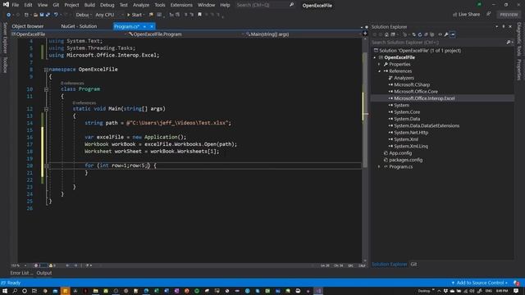
Task: Collapse the OpenExcelFile project node
Action: (375, 57)
